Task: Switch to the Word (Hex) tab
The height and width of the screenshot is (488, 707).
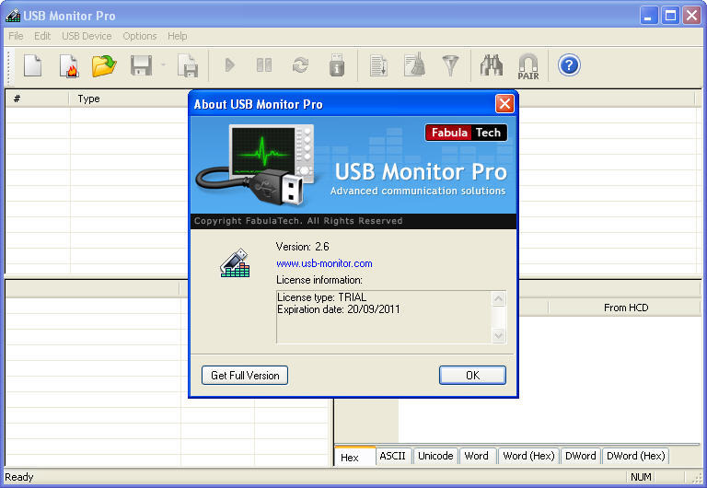Action: click(x=528, y=456)
